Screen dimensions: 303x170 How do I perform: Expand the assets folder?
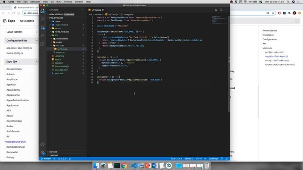pyautogui.click(x=58, y=28)
